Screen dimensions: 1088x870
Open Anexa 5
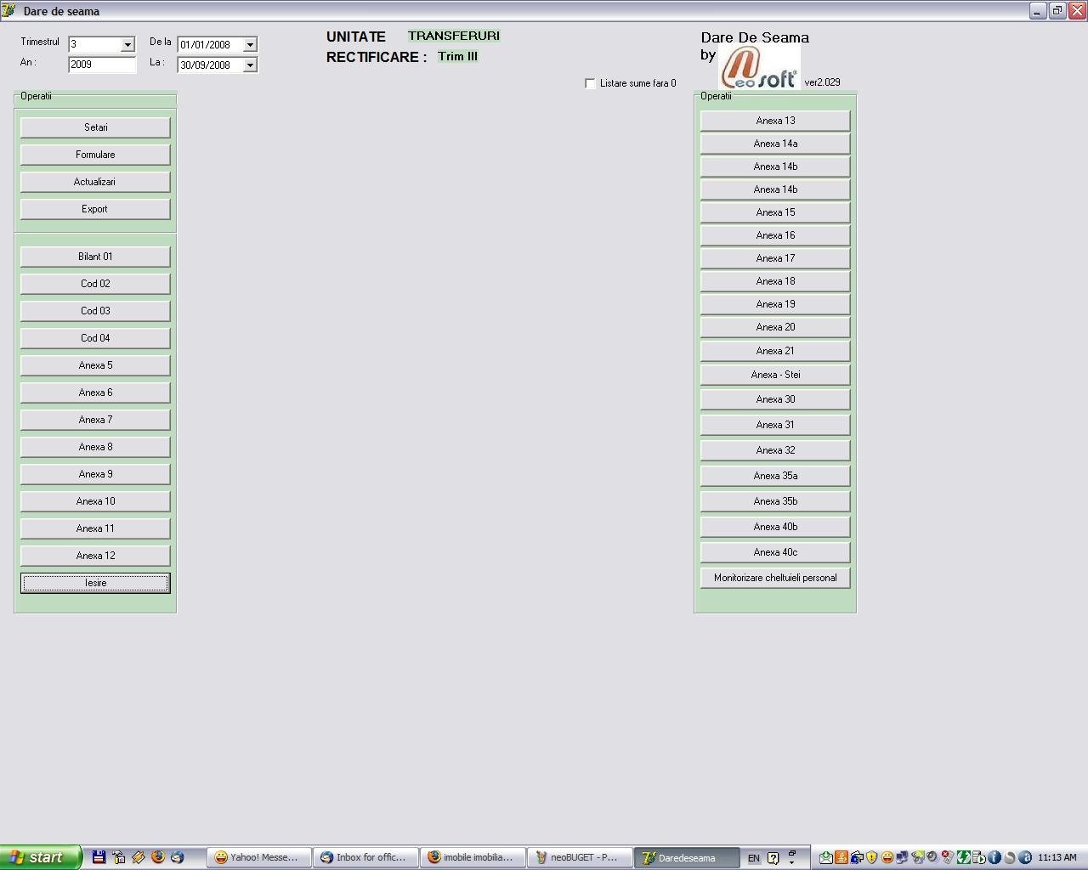tap(95, 365)
